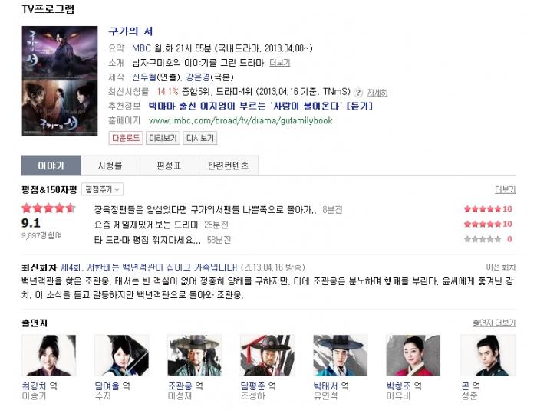Click the 다시보기 button
Screen dimensions: 537x410
[x=199, y=138]
